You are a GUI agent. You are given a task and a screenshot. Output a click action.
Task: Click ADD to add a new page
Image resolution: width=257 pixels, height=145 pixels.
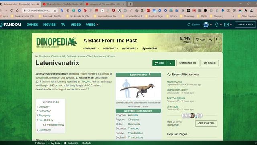coord(200,40)
